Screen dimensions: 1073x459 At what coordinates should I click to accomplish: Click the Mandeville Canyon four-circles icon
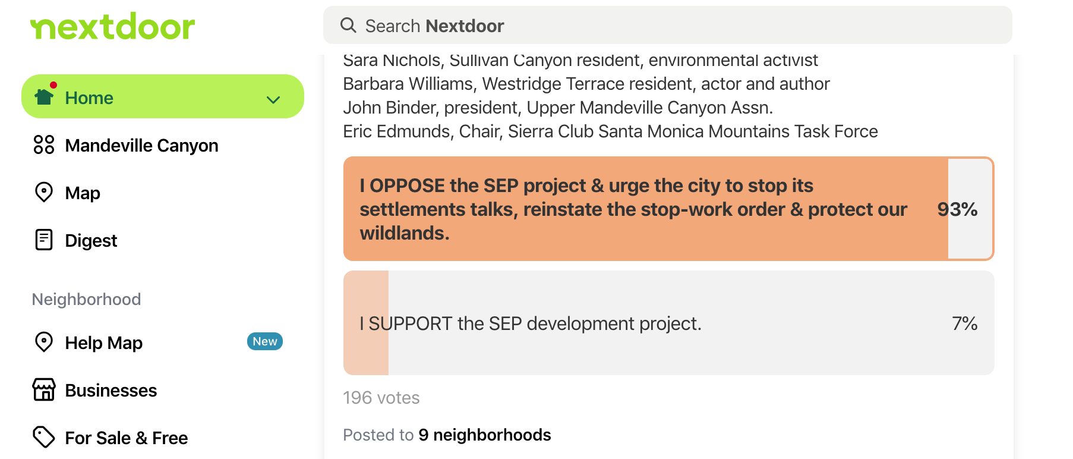[x=44, y=144]
